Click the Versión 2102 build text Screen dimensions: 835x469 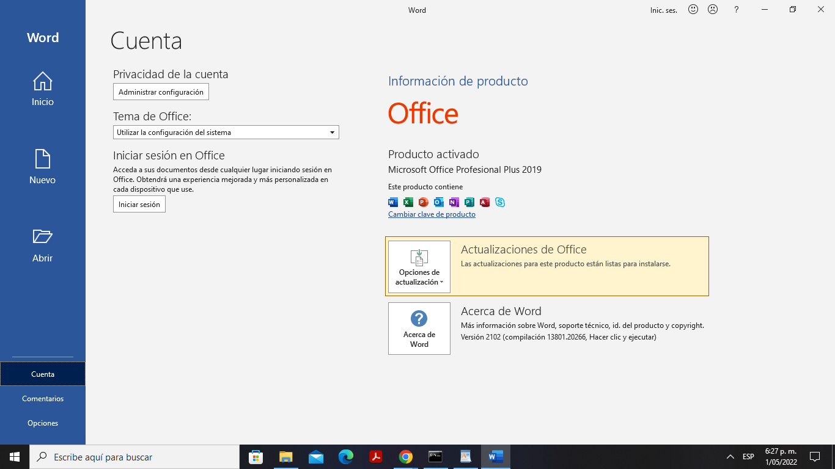(x=559, y=337)
